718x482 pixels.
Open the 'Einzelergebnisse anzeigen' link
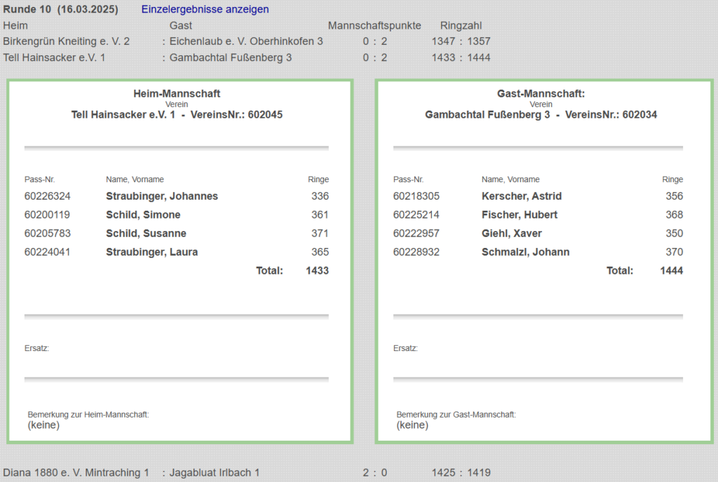click(205, 9)
